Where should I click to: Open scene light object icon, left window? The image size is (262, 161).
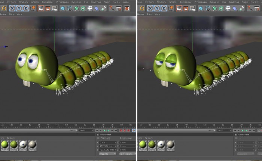point(90,8)
